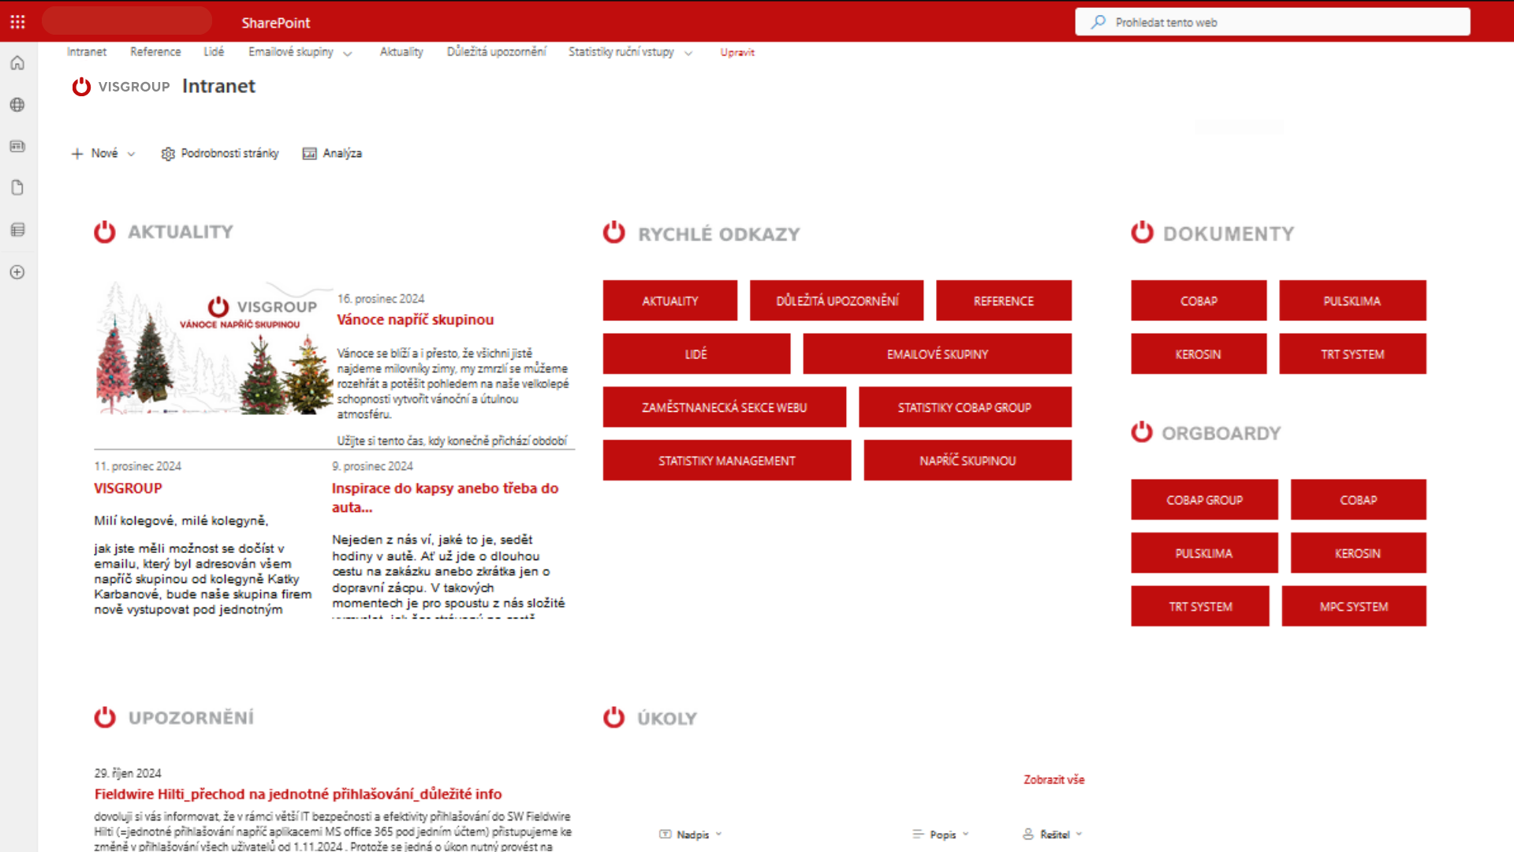Click the Popis column lines icon

918,834
